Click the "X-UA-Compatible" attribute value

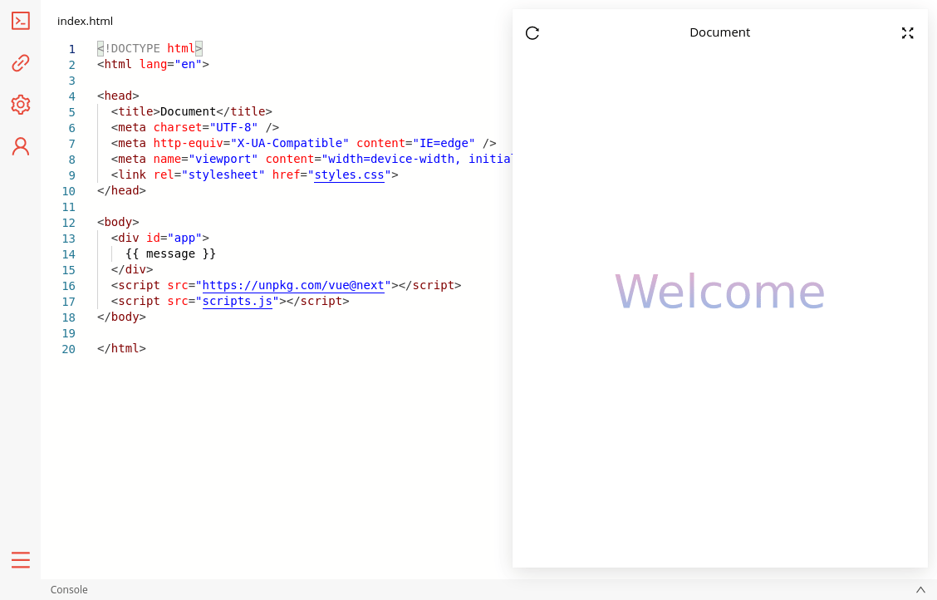[x=289, y=143]
